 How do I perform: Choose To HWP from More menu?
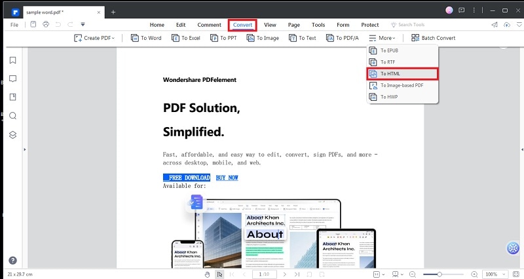(402, 97)
